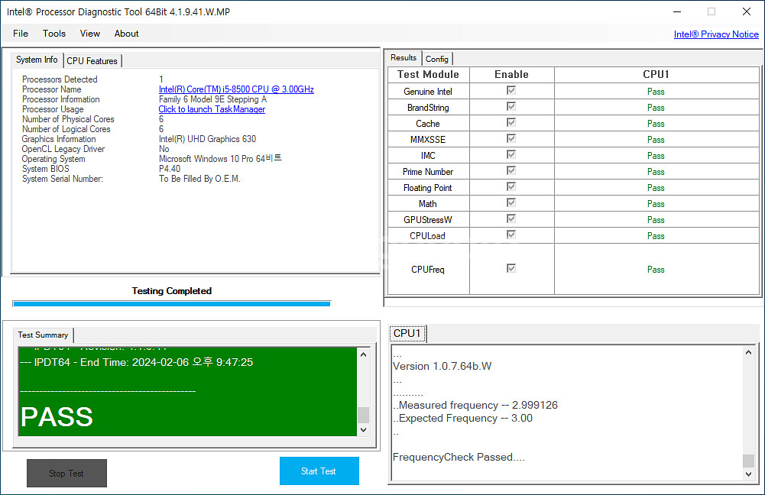This screenshot has height=495, width=765.
Task: Open the Tools menu
Action: [x=53, y=34]
